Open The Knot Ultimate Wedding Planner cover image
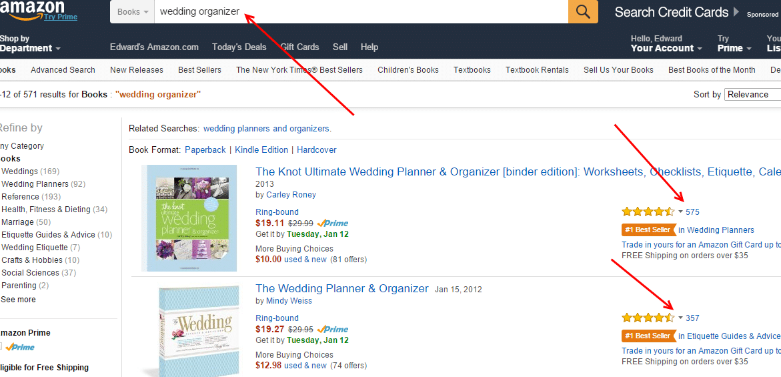Viewport: 781px width, 377px height. (189, 218)
